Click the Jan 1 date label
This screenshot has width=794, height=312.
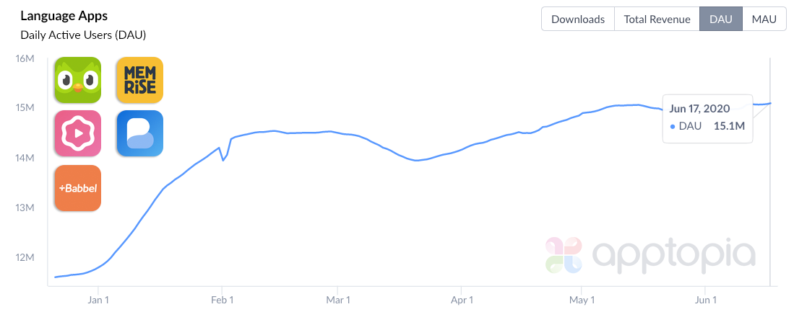[x=98, y=299]
